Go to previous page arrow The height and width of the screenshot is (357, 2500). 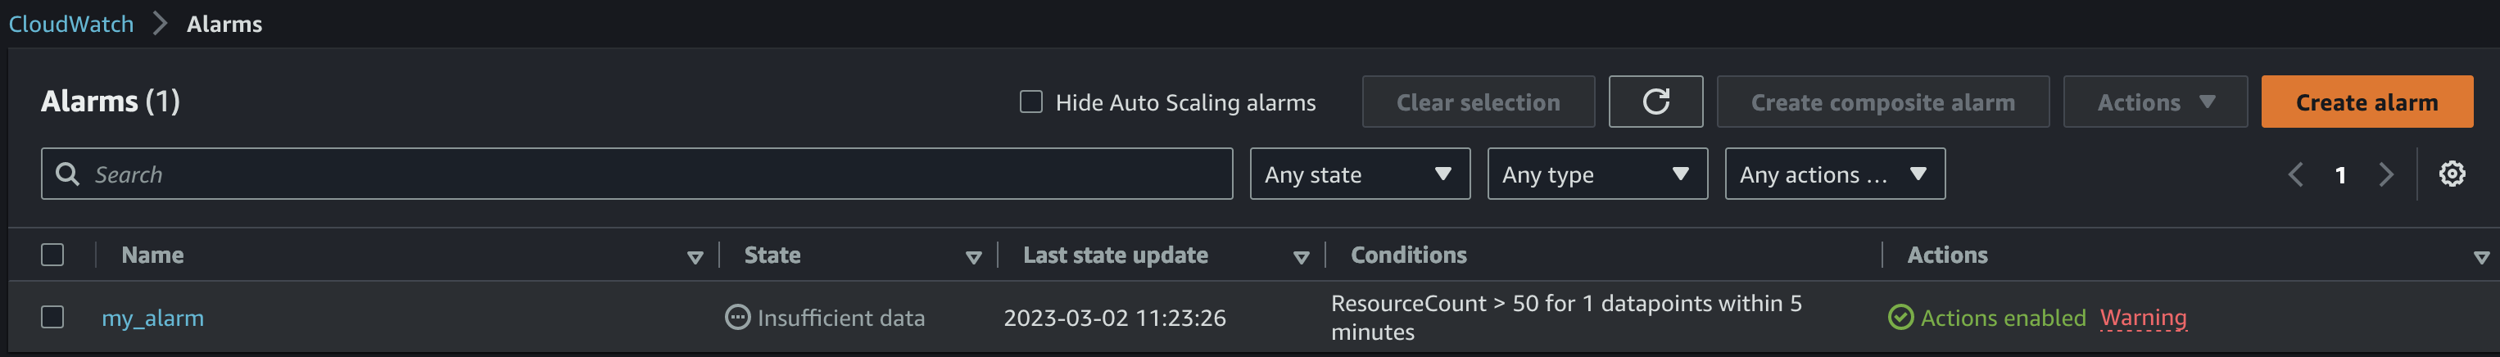pos(2295,174)
